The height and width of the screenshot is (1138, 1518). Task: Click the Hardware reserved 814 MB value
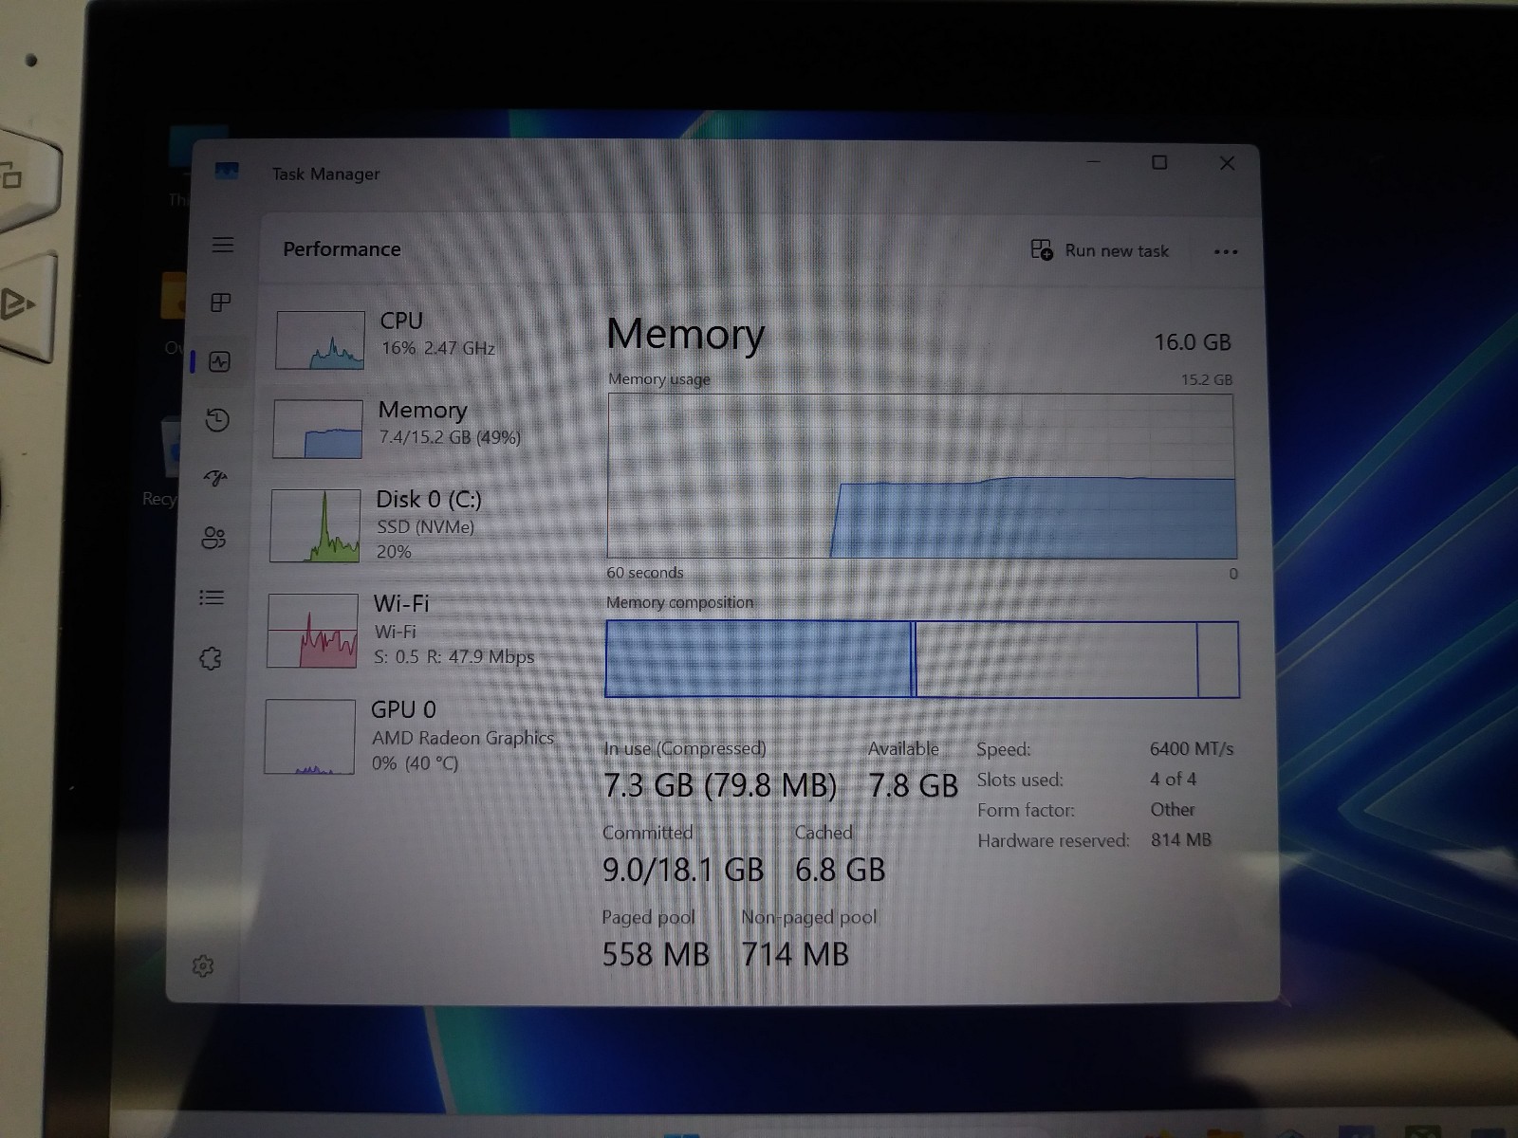click(1181, 839)
